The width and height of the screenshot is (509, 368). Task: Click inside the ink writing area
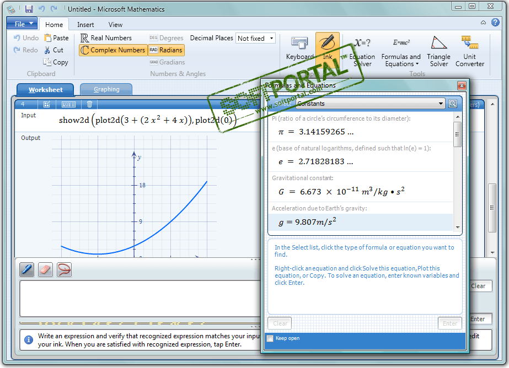click(140, 298)
